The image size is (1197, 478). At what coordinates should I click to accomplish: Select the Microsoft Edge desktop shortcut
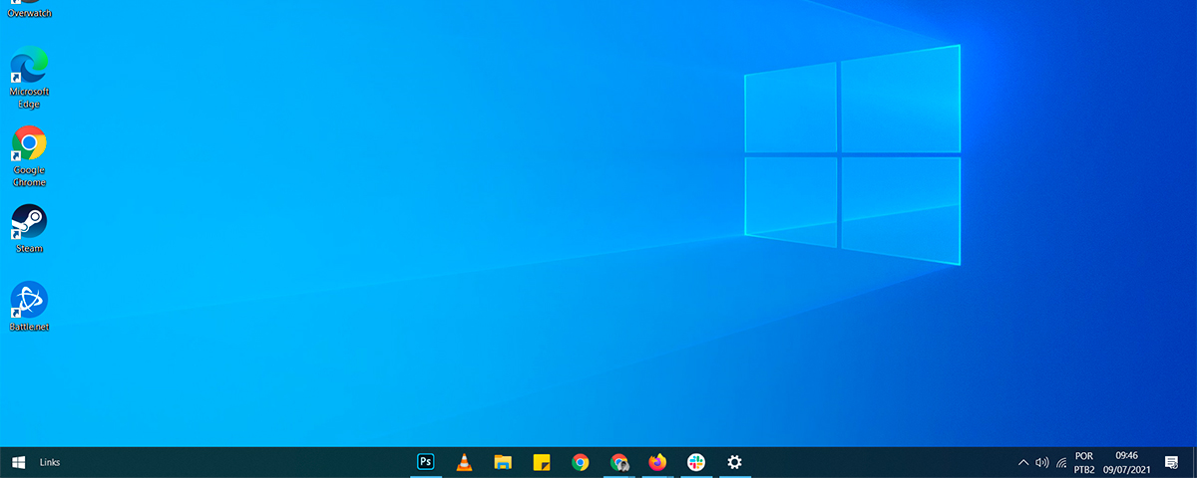point(29,78)
